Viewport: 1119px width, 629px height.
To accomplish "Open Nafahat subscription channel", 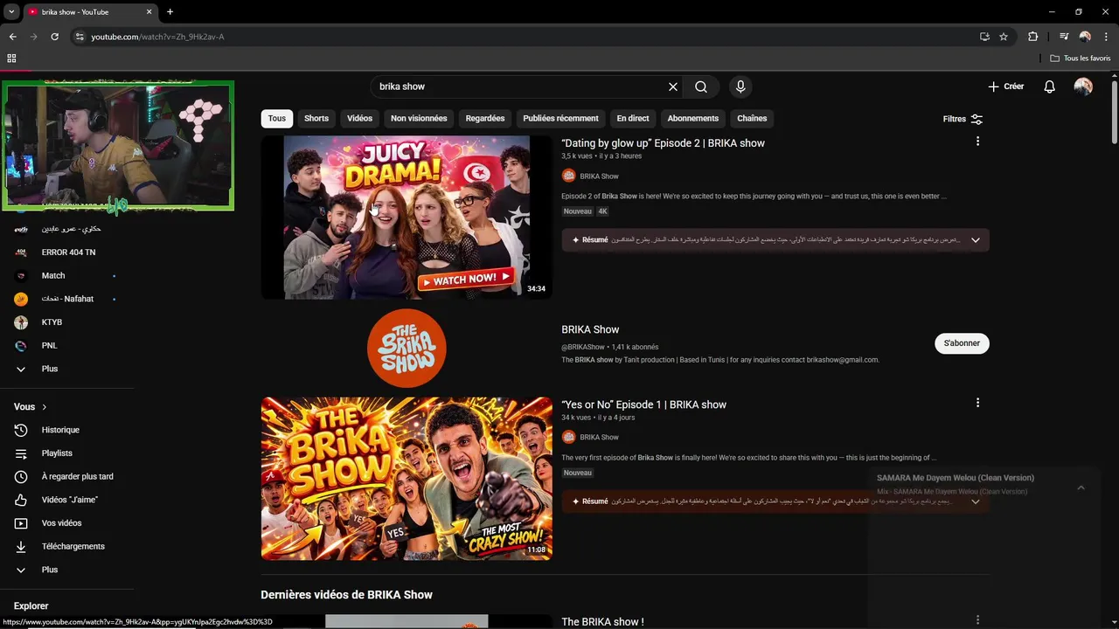I will tap(67, 299).
